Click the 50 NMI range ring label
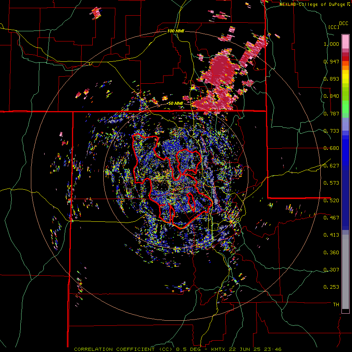This screenshot has width=352, height=352. point(176,104)
